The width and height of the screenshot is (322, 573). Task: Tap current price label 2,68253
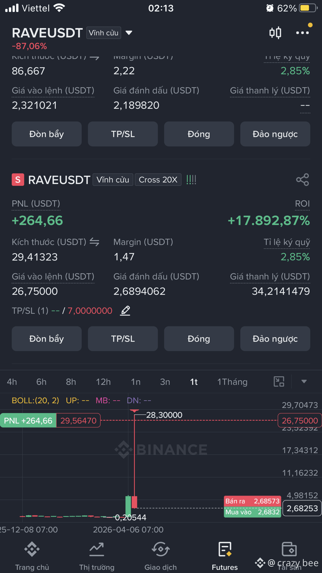[302, 508]
